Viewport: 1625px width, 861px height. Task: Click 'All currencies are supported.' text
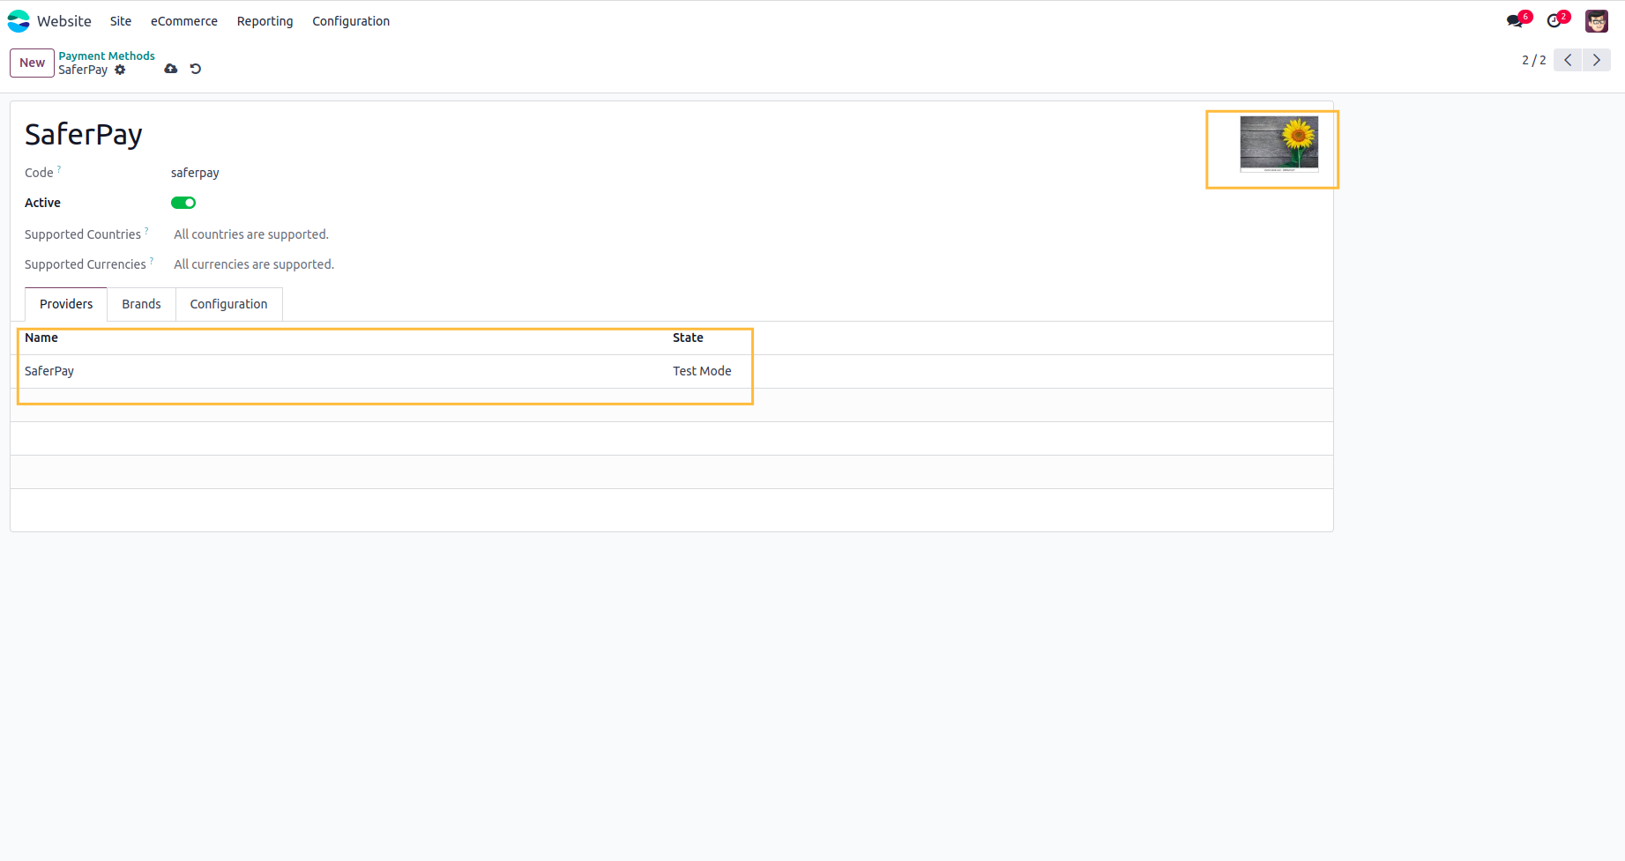pyautogui.click(x=254, y=264)
